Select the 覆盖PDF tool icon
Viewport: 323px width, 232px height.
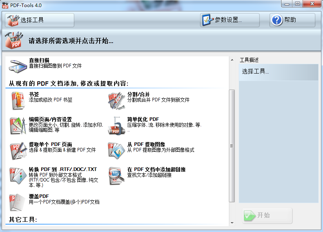(x=17, y=203)
